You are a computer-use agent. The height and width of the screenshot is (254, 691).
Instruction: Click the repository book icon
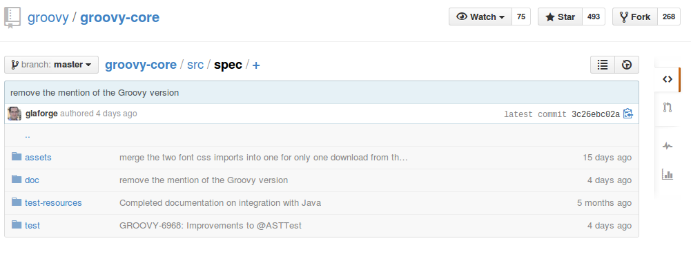click(x=12, y=18)
